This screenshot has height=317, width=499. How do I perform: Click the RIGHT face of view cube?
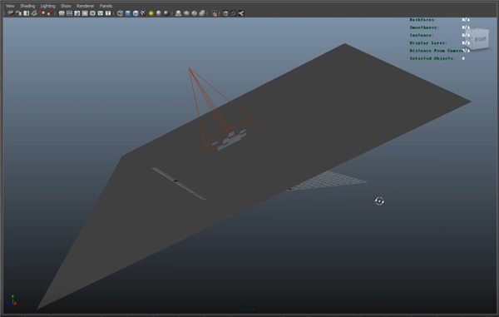click(x=480, y=39)
